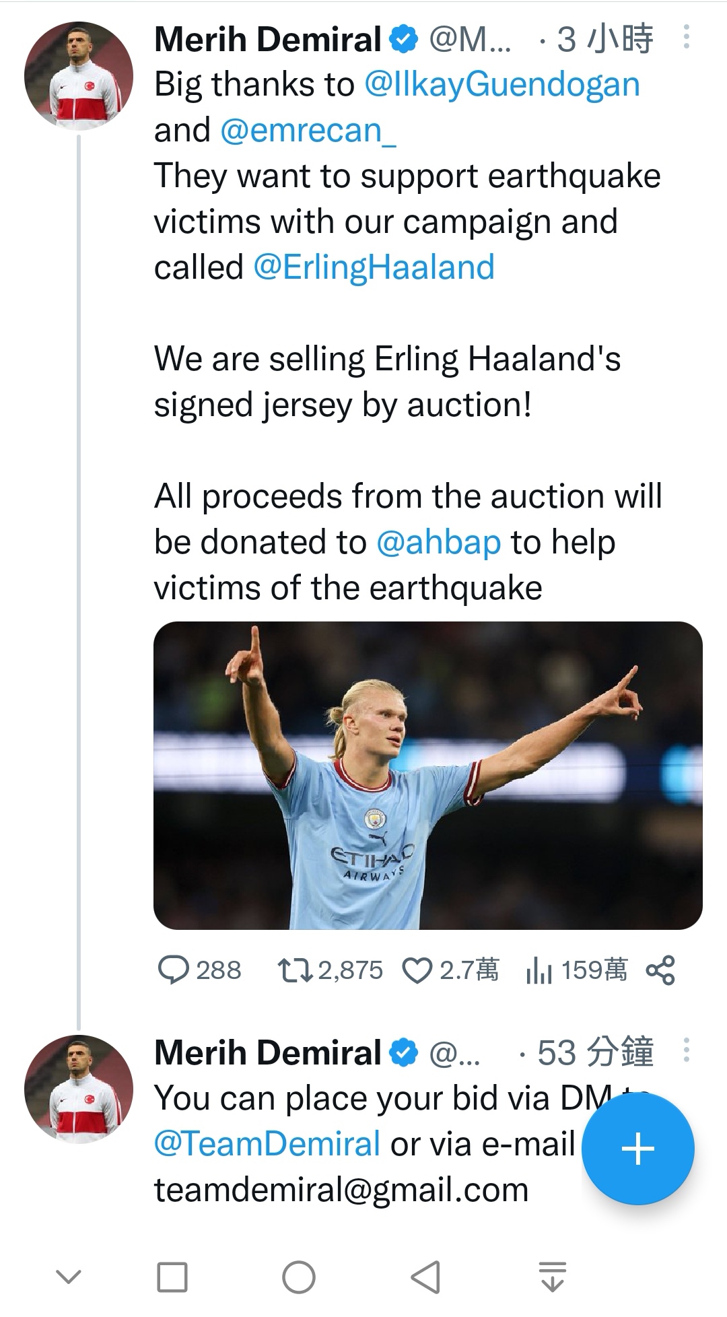View analytics for the 159萬 views tweet
Image resolution: width=727 pixels, height=1317 pixels.
[x=539, y=971]
